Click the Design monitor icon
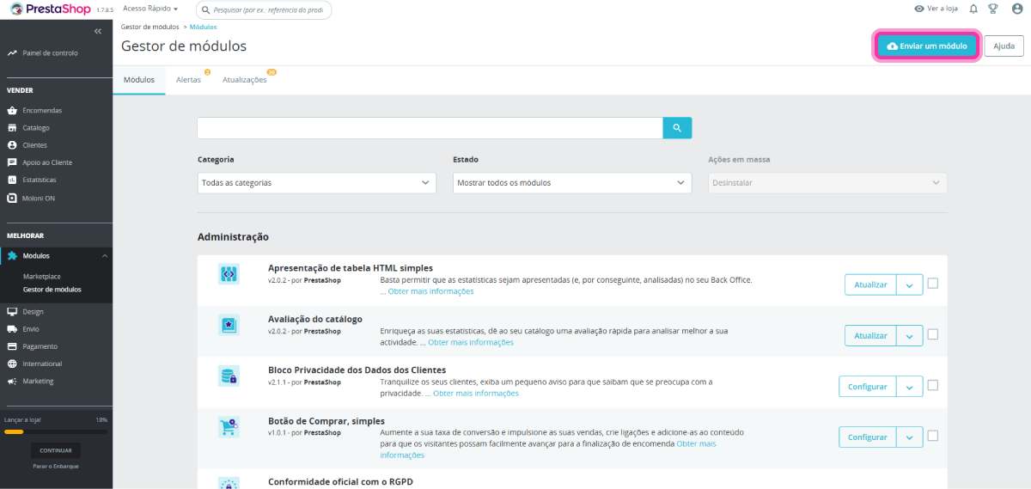The width and height of the screenshot is (1031, 489). tap(12, 312)
